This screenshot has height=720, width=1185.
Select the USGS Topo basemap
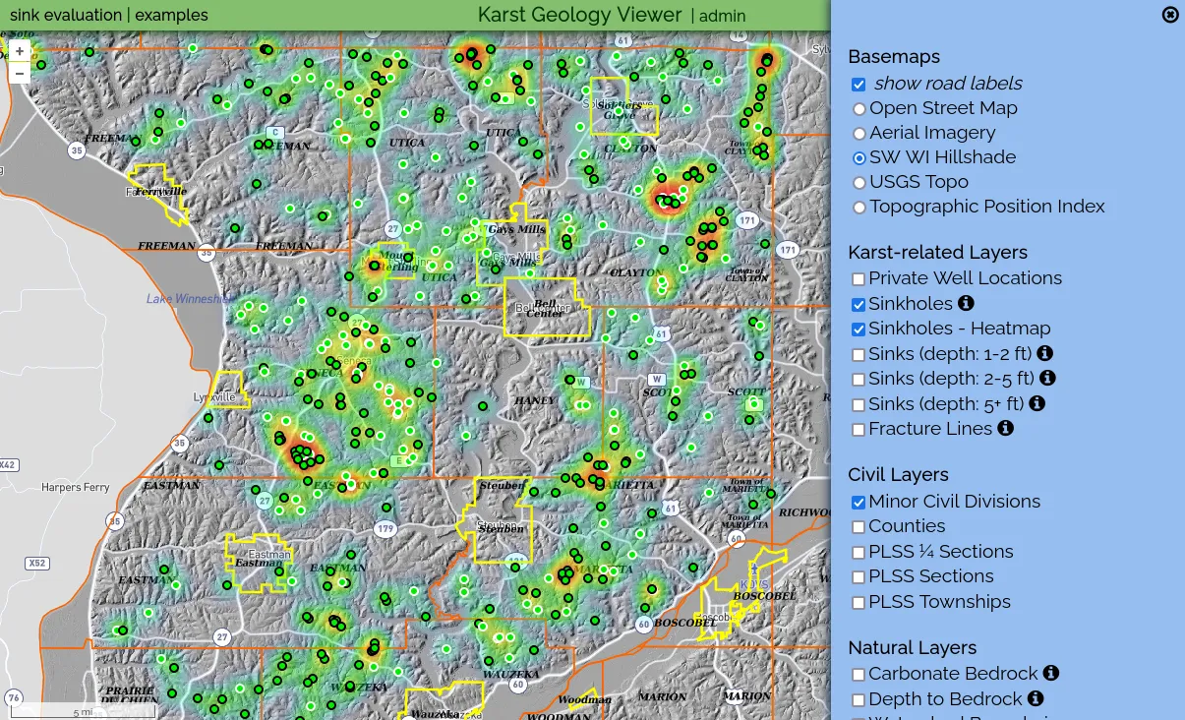point(859,182)
